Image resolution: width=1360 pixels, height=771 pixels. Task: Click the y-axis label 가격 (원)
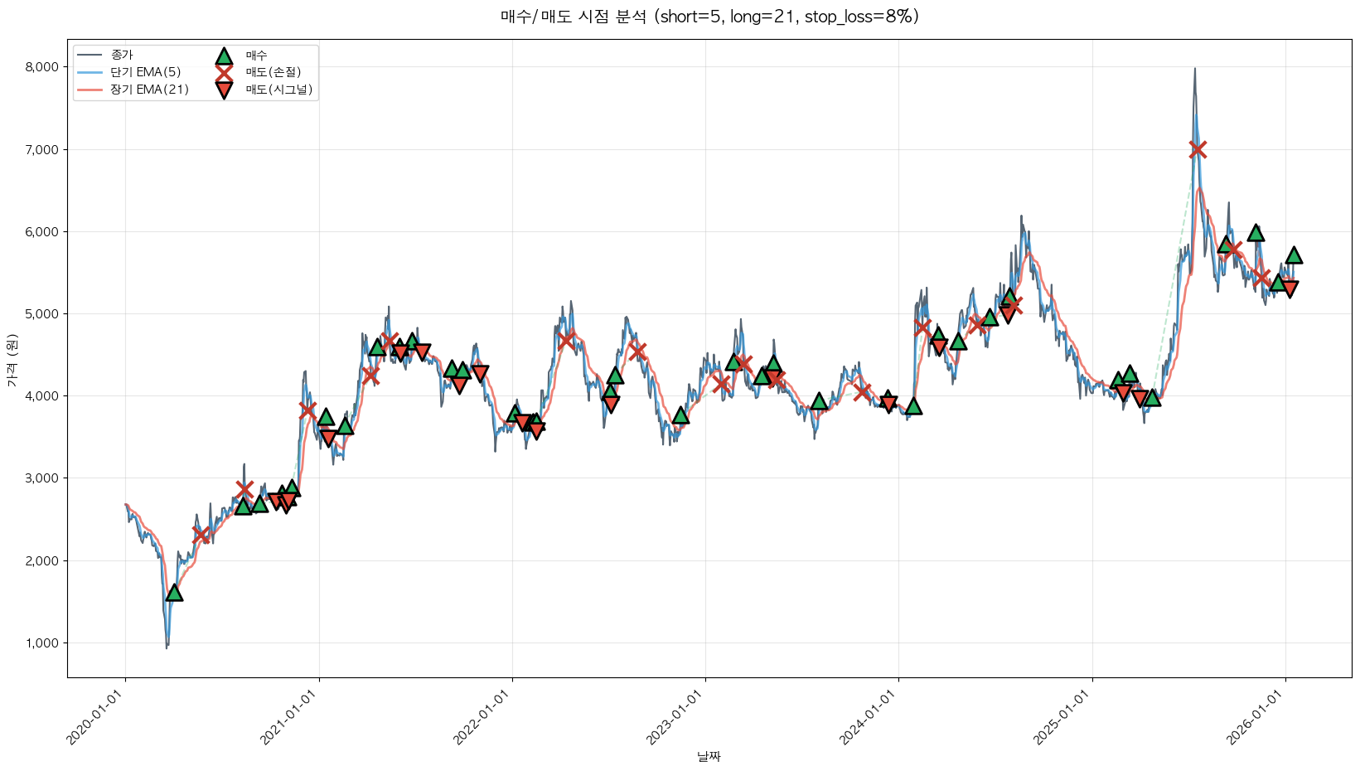pyautogui.click(x=12, y=360)
